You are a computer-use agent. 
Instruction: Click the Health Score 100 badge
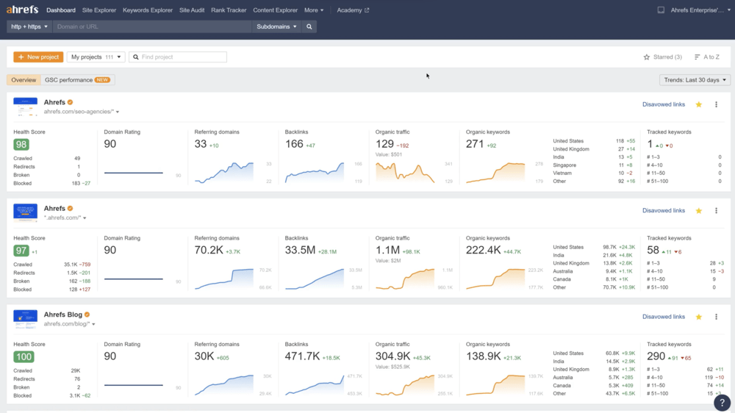[24, 356]
